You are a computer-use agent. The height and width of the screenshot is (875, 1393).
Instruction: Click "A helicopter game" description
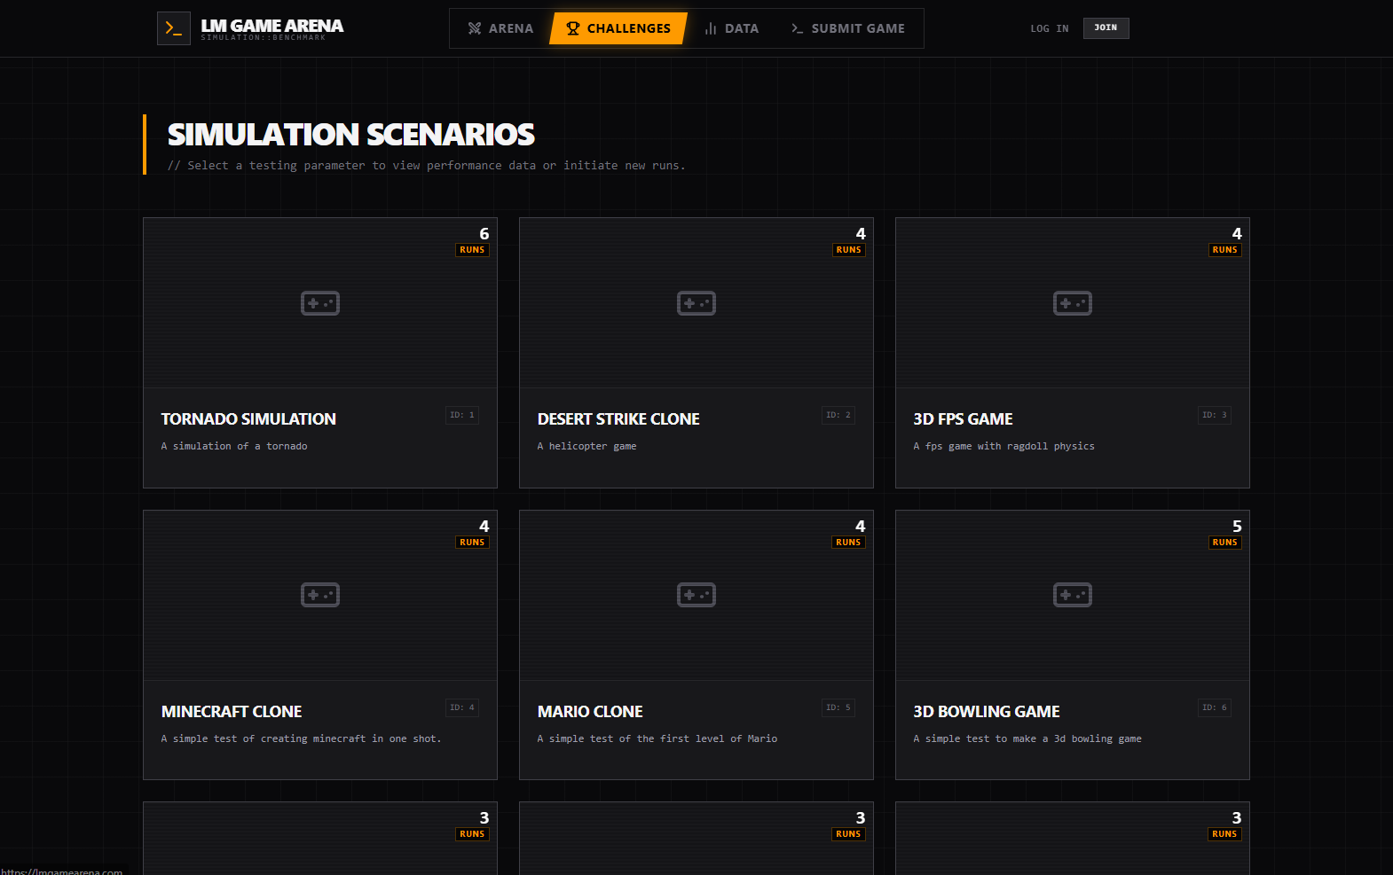tap(586, 446)
